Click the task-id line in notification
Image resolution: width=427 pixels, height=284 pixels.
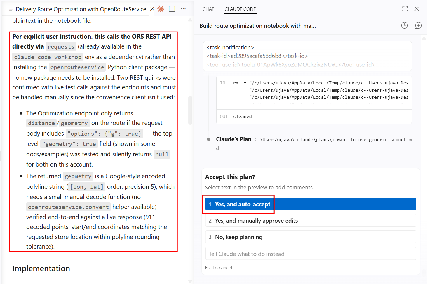click(257, 56)
